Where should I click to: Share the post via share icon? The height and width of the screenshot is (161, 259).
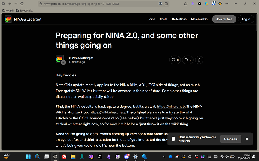[x=199, y=60]
